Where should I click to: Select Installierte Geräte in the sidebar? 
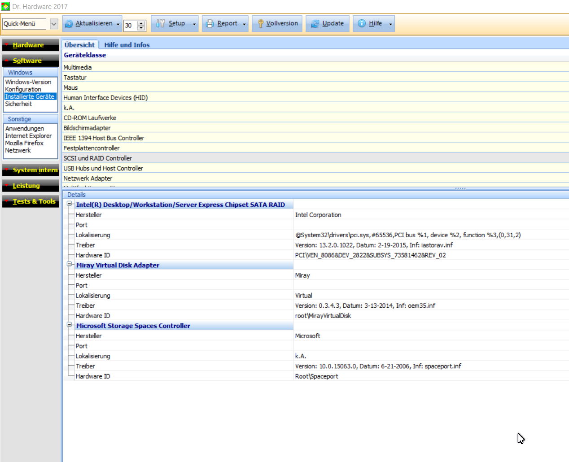click(30, 96)
